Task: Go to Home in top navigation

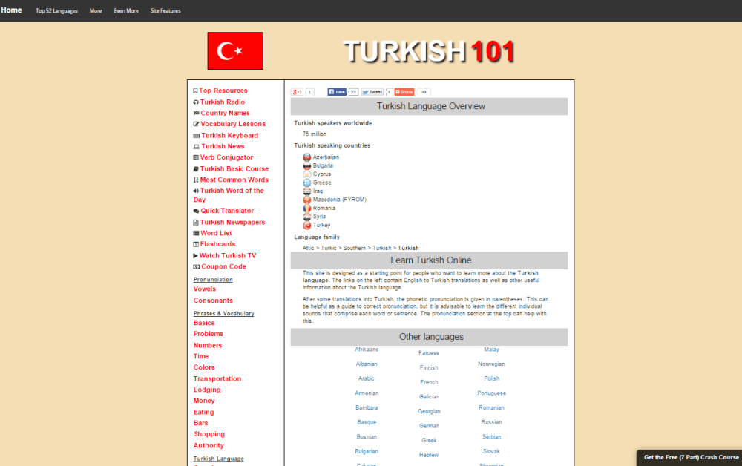Action: point(11,10)
